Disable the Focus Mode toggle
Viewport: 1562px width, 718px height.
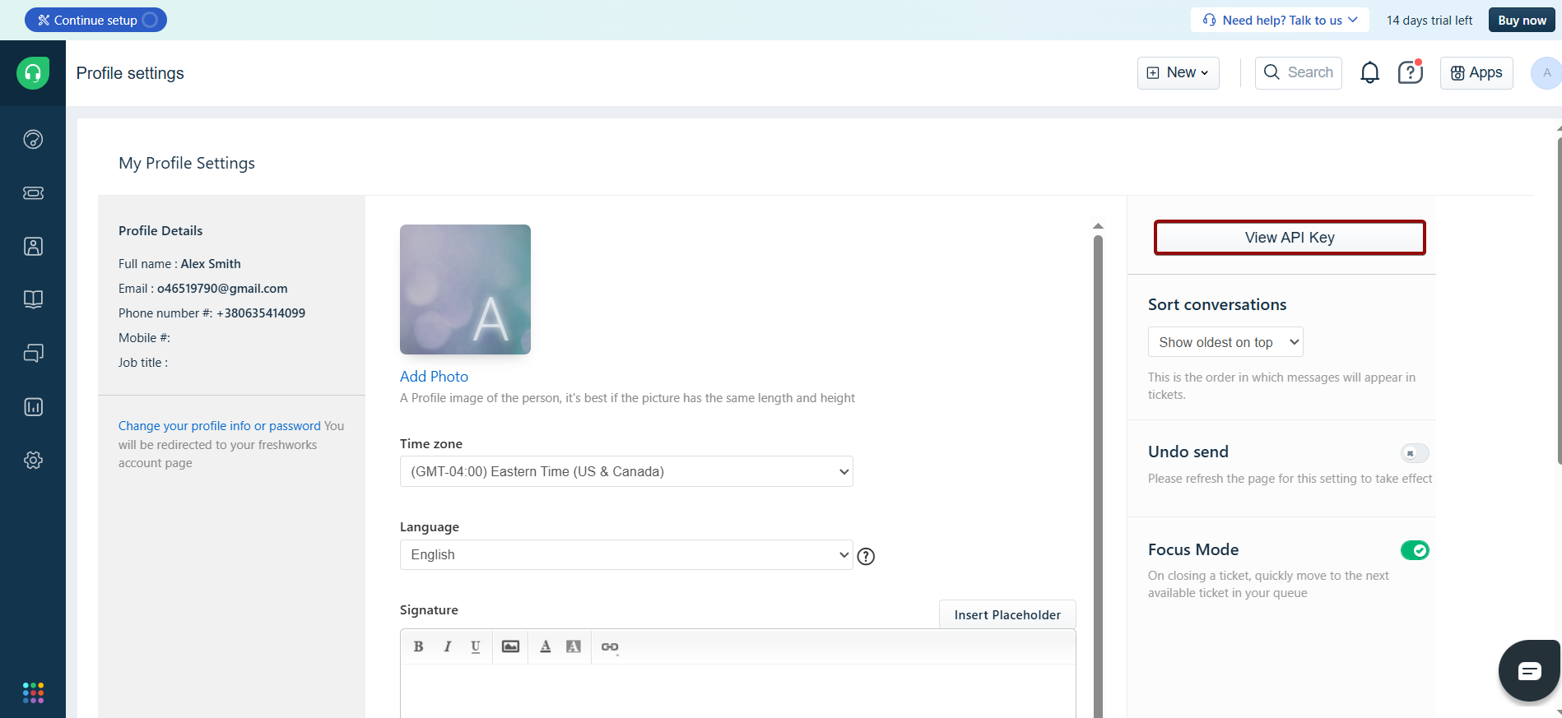pos(1414,550)
